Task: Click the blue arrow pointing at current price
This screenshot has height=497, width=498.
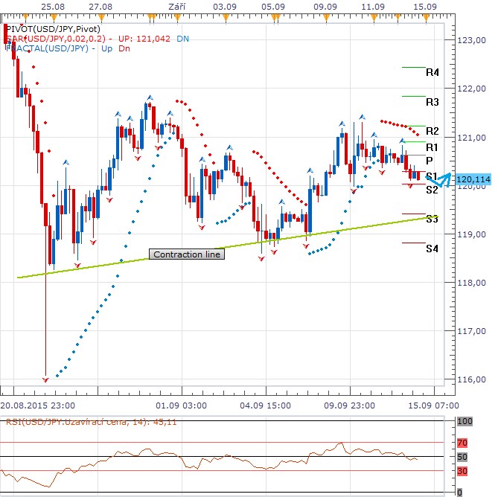Action: pyautogui.click(x=442, y=180)
